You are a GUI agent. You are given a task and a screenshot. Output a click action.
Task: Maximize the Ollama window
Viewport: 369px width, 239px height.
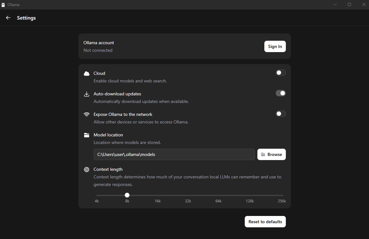tap(349, 5)
